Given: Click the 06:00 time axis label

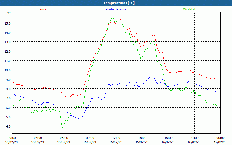Looking at the screenshot, I should point(64,138).
